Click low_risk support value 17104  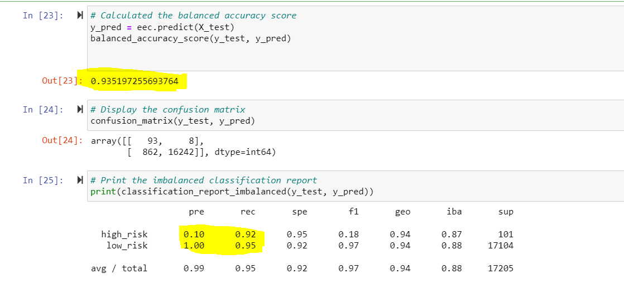[x=501, y=246]
